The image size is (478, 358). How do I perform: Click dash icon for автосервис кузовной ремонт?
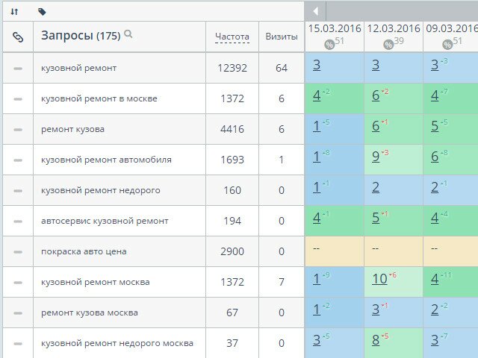pos(18,222)
